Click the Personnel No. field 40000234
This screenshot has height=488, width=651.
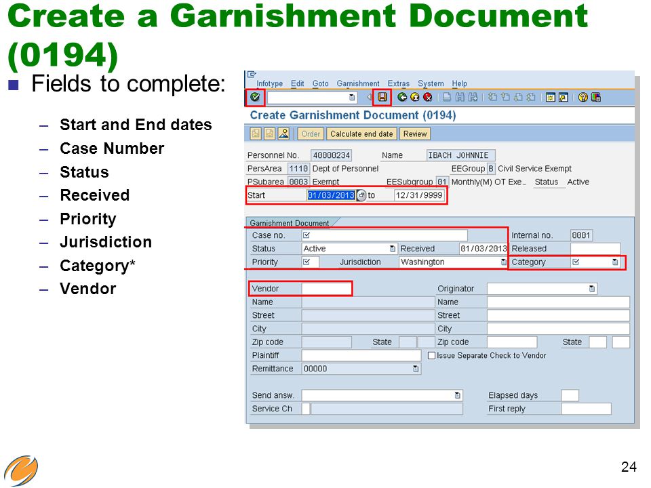click(x=332, y=155)
